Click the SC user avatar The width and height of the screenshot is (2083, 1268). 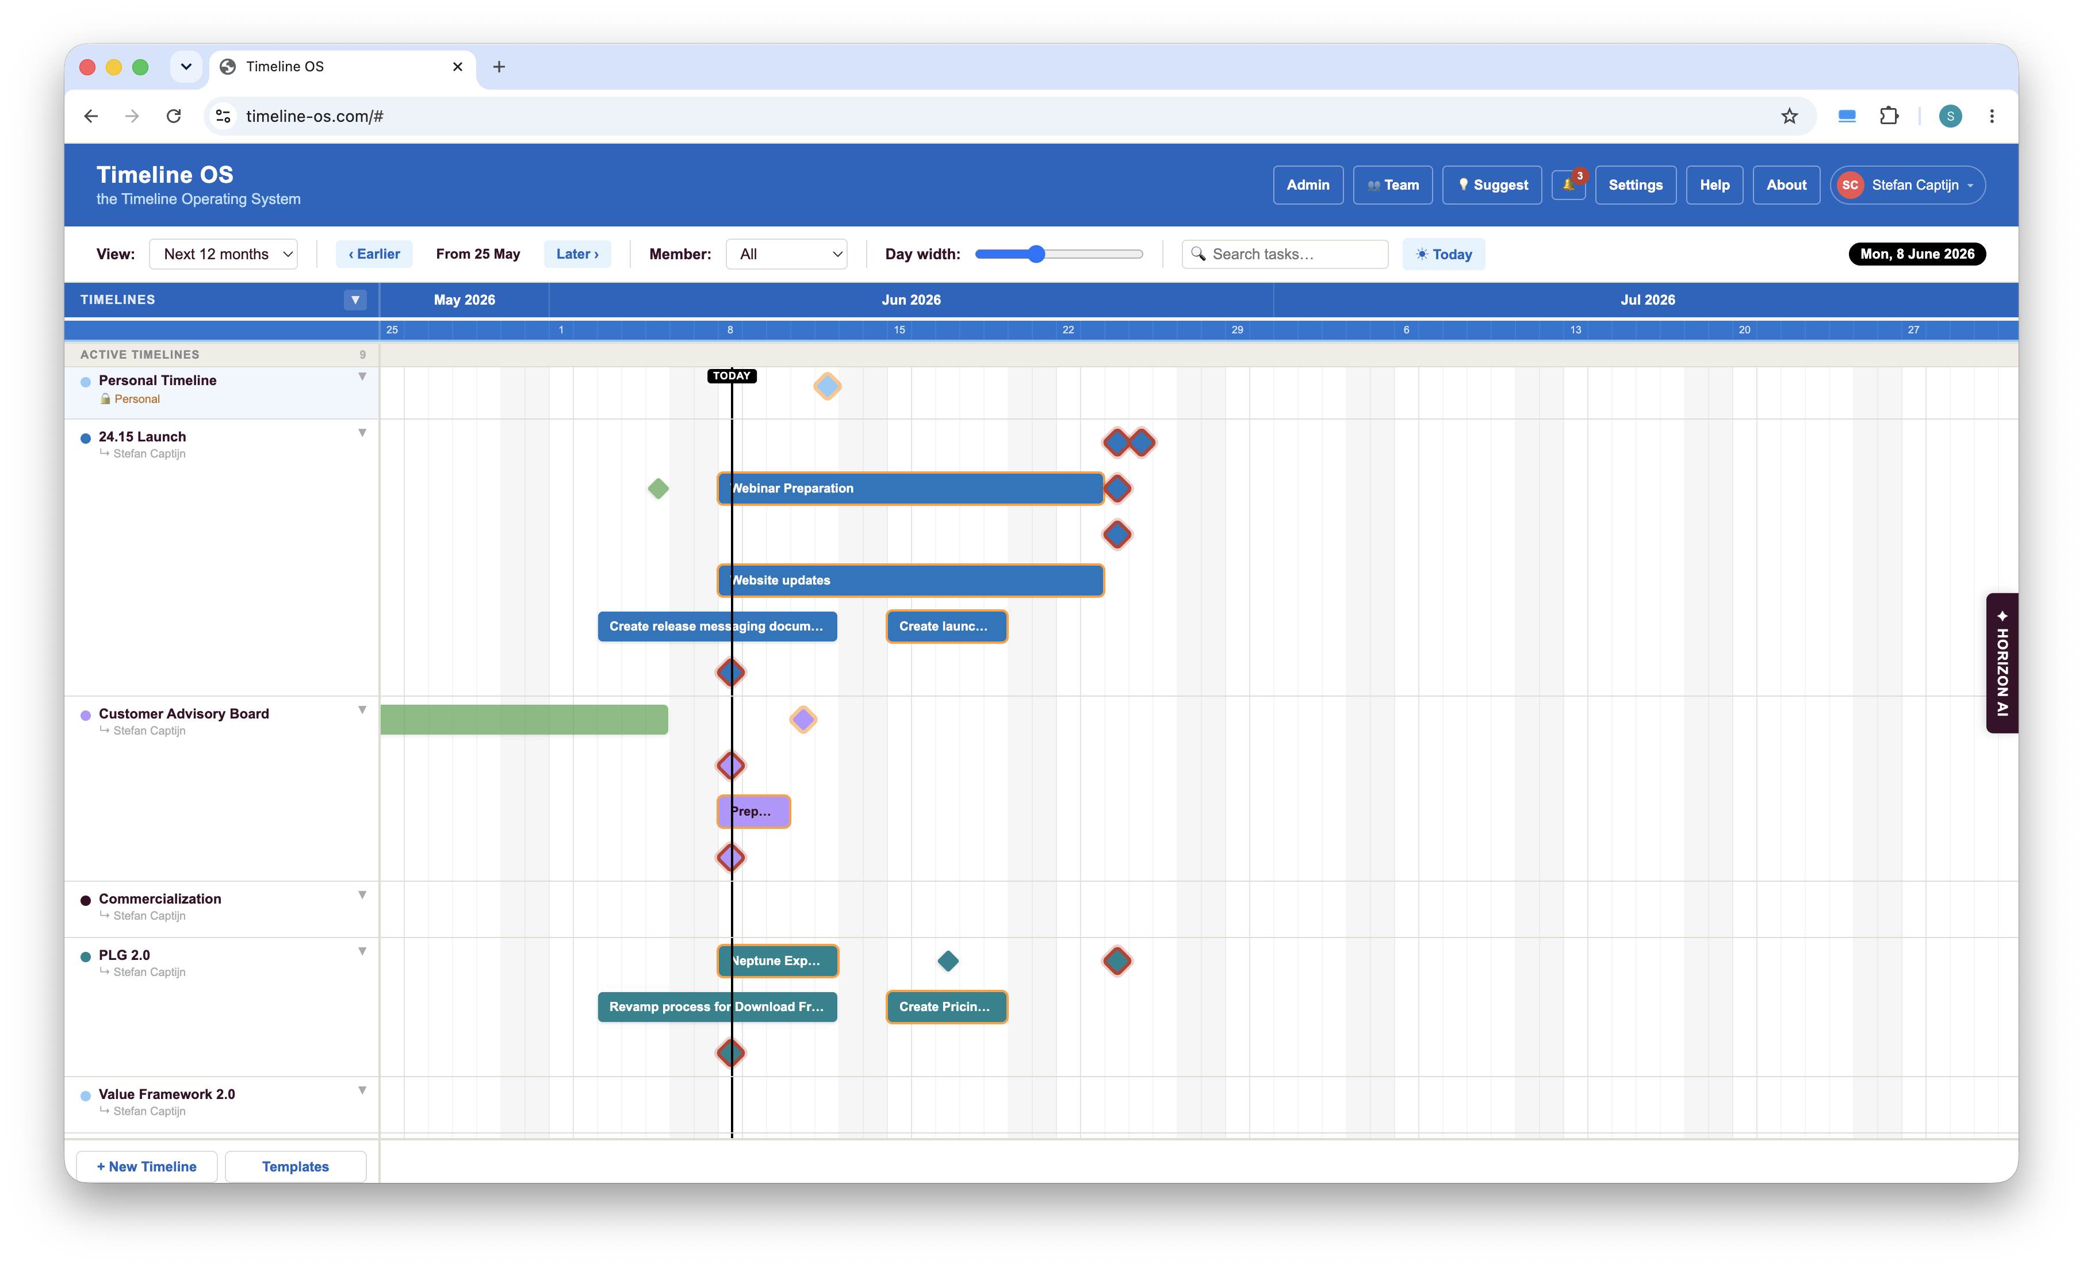tap(1851, 185)
